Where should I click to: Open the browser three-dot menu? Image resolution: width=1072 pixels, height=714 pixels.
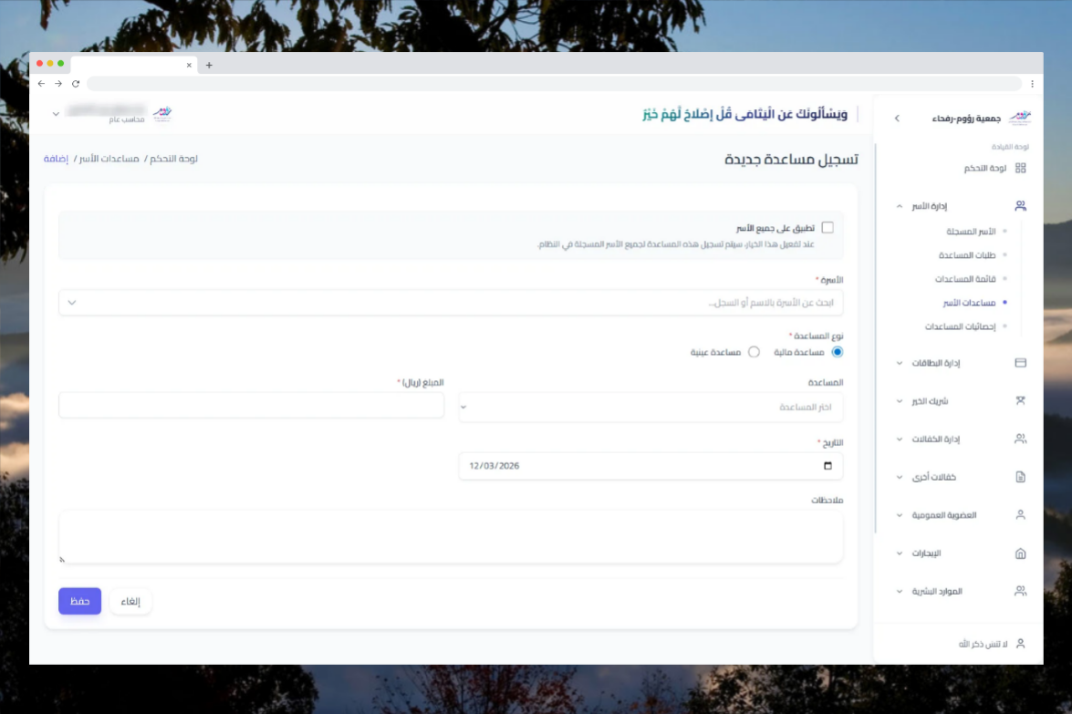[x=1032, y=83]
